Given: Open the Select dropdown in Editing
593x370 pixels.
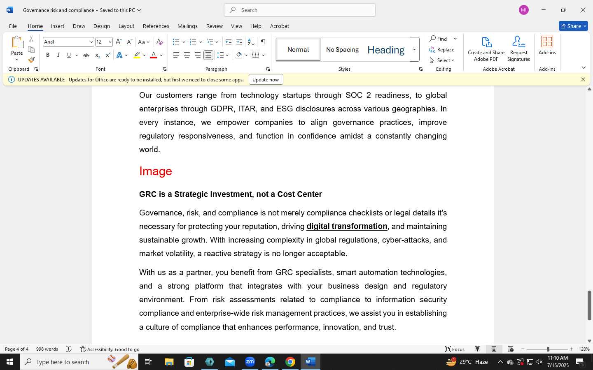Looking at the screenshot, I should (x=442, y=60).
